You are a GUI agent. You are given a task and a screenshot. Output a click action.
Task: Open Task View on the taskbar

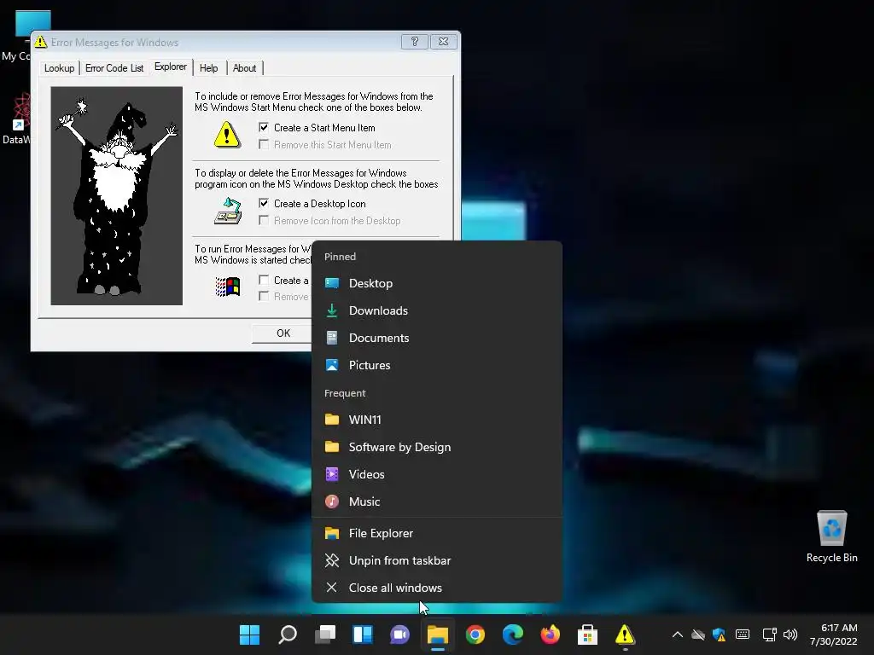coord(325,635)
